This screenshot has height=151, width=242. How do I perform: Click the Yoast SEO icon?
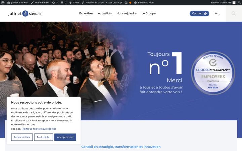[126, 3]
